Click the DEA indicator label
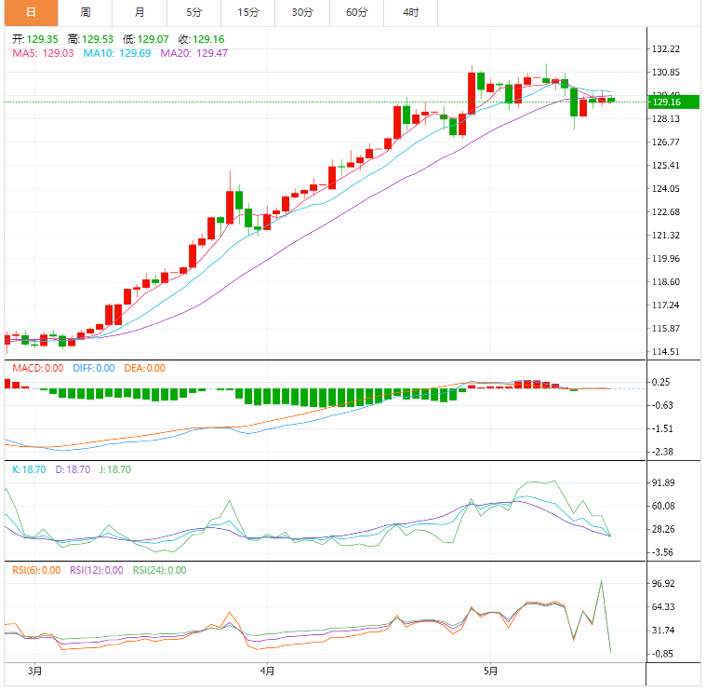The width and height of the screenshot is (706, 692). [x=143, y=368]
